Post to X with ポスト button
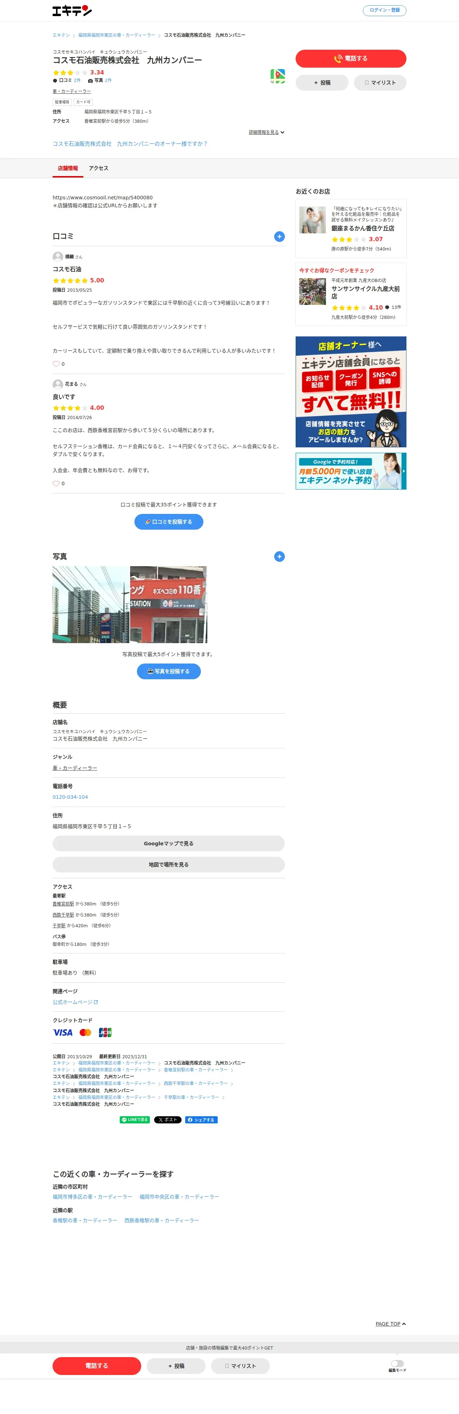This screenshot has width=459, height=1414. pyautogui.click(x=167, y=1120)
